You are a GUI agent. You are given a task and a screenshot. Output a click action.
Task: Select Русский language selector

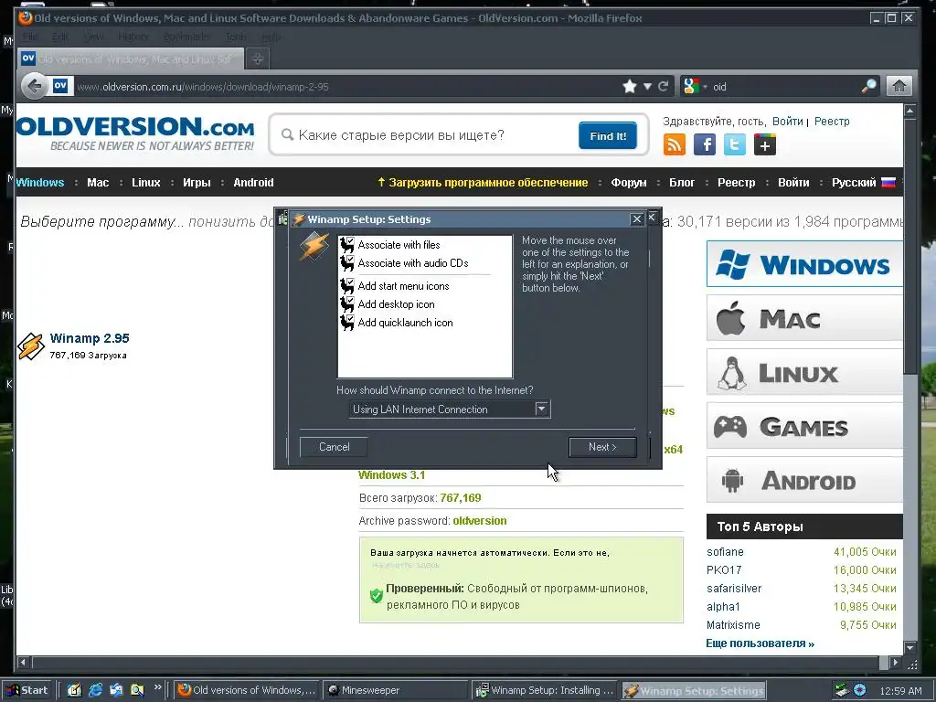coord(863,183)
